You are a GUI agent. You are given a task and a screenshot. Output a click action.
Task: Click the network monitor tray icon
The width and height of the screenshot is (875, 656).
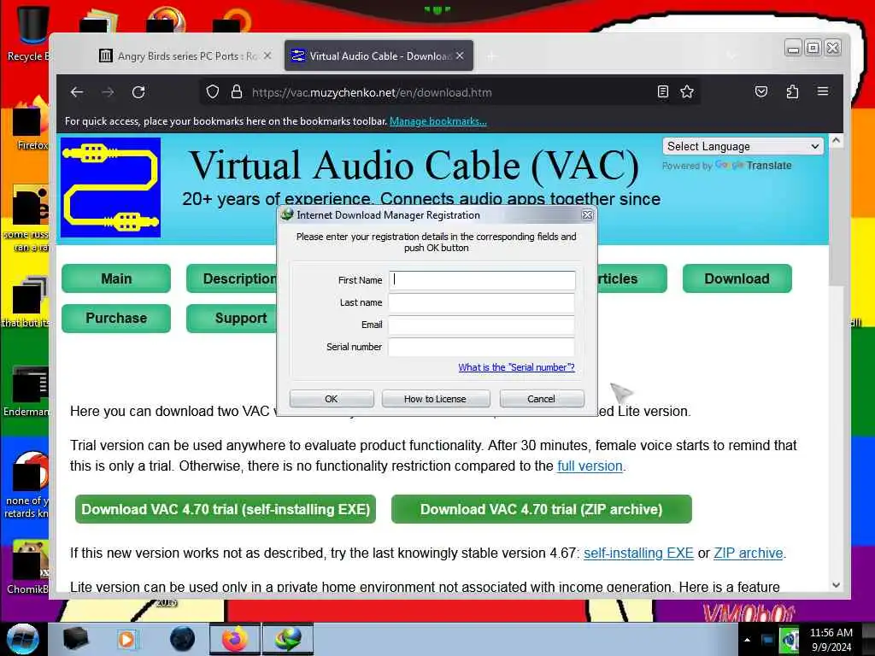point(767,640)
